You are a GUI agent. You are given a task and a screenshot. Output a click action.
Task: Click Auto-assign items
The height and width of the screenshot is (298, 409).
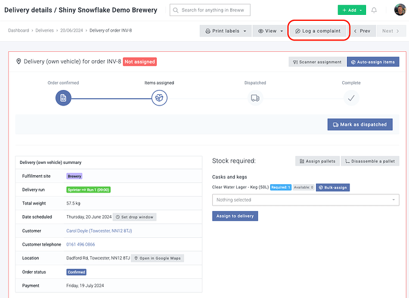[373, 62]
